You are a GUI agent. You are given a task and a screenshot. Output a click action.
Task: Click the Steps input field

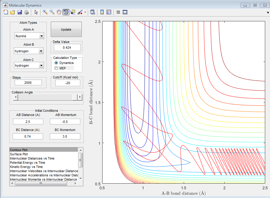28,83
